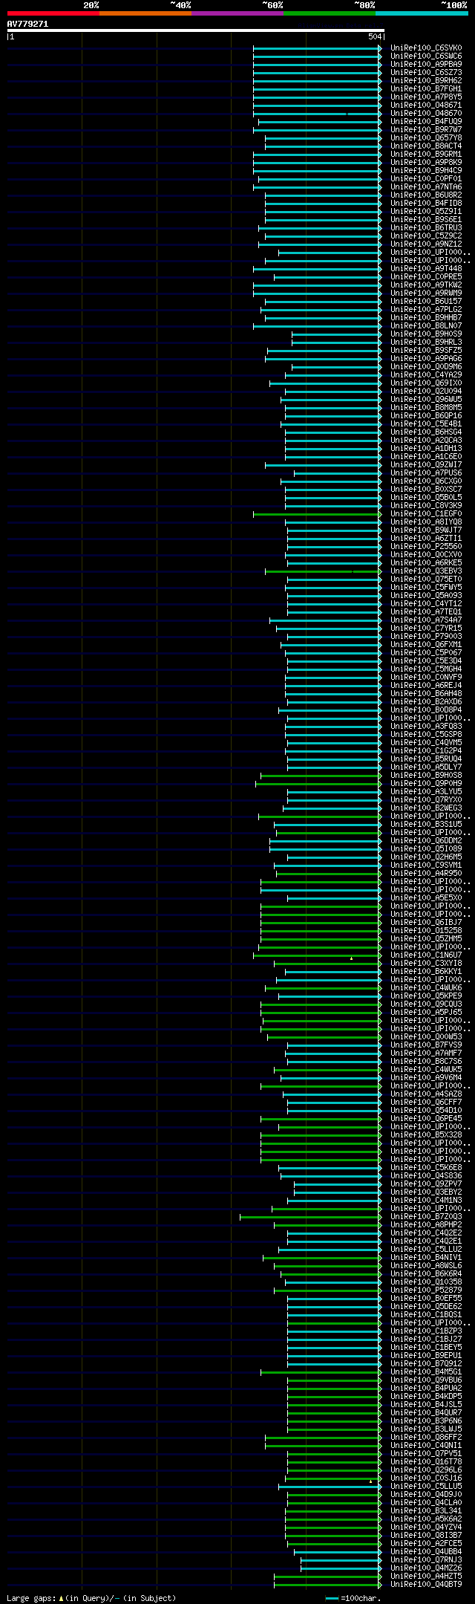Click the green alignment bar for UniRef100_Q4QBT9
475x1604 pixels.
[x=328, y=1584]
